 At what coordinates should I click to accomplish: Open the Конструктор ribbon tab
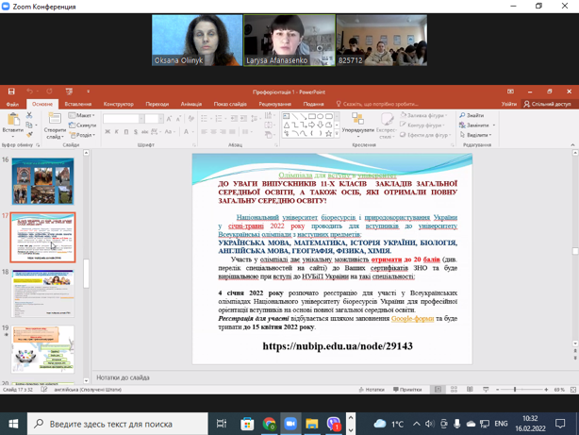(119, 104)
